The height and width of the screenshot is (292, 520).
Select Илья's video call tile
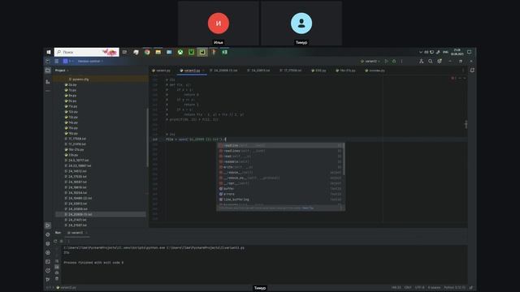(x=219, y=24)
